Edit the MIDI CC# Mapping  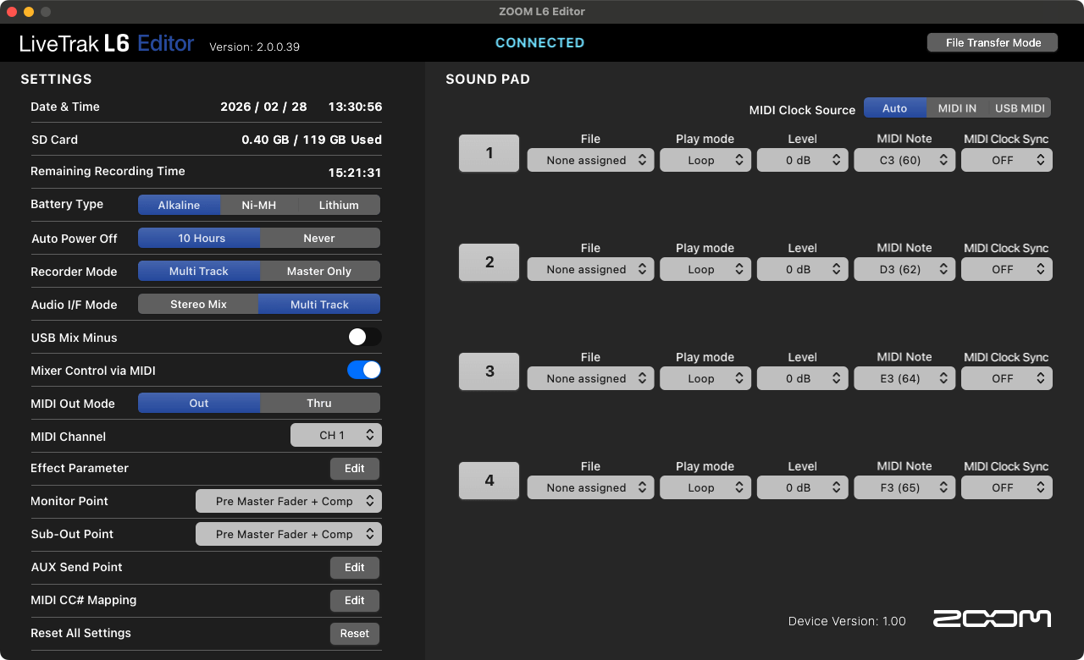(x=354, y=601)
